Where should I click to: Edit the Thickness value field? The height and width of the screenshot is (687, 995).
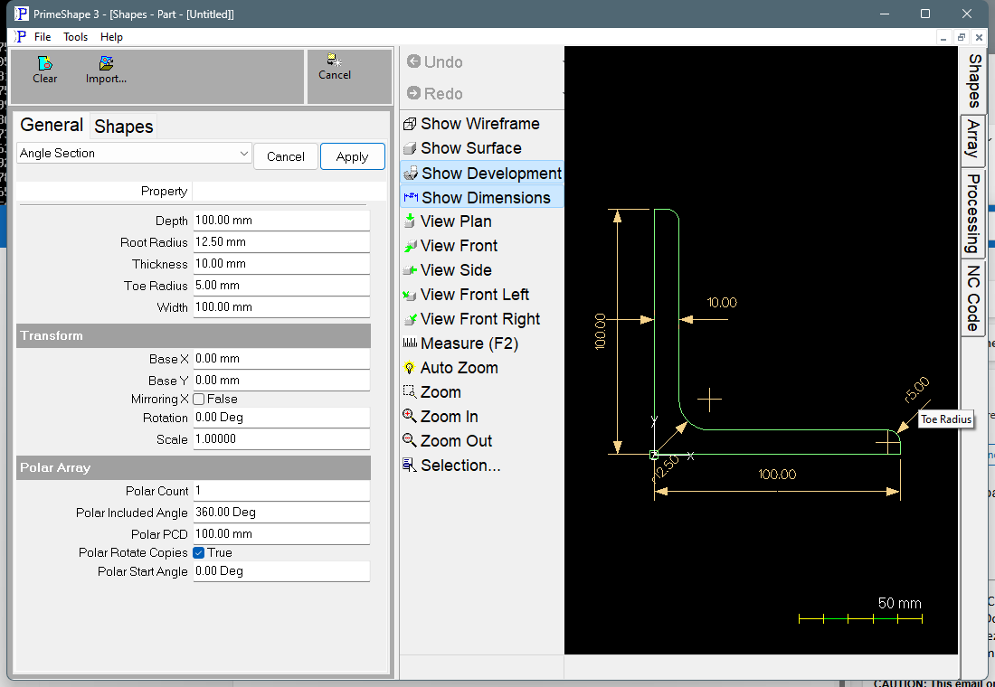281,263
